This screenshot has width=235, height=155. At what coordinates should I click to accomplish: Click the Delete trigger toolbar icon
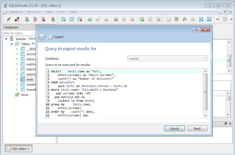click(x=132, y=19)
